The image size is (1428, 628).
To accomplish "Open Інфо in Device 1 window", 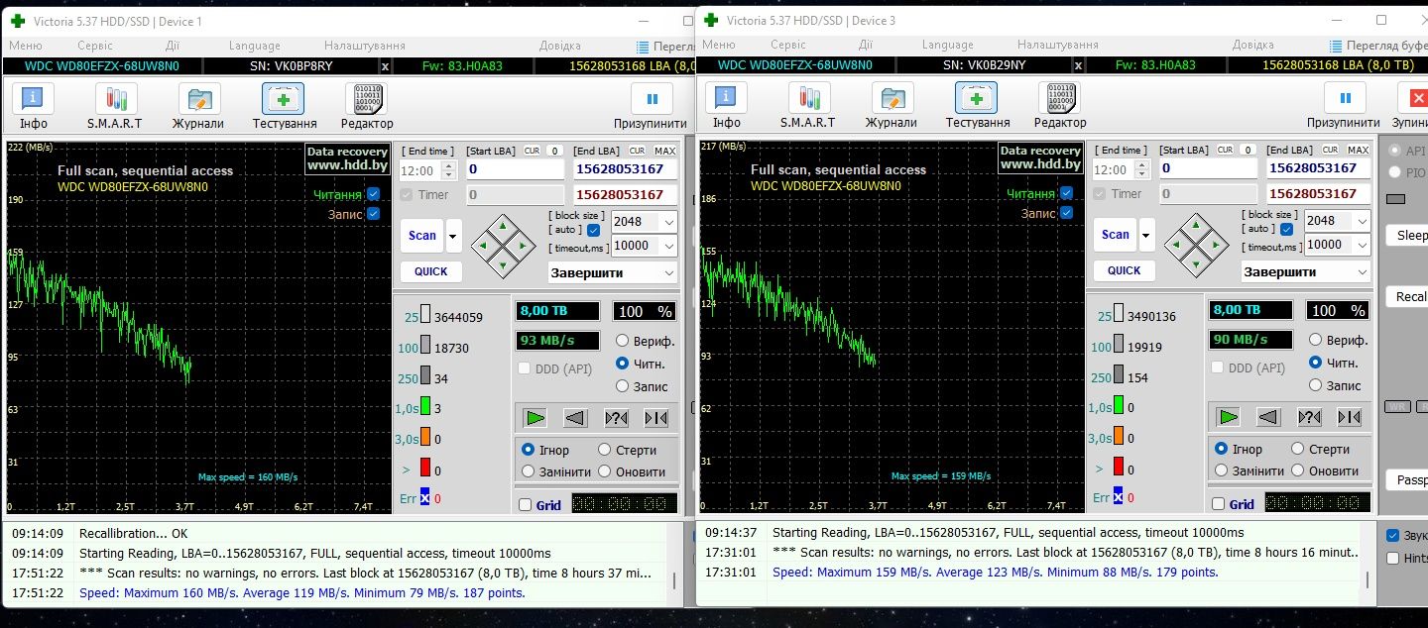I will 34,106.
